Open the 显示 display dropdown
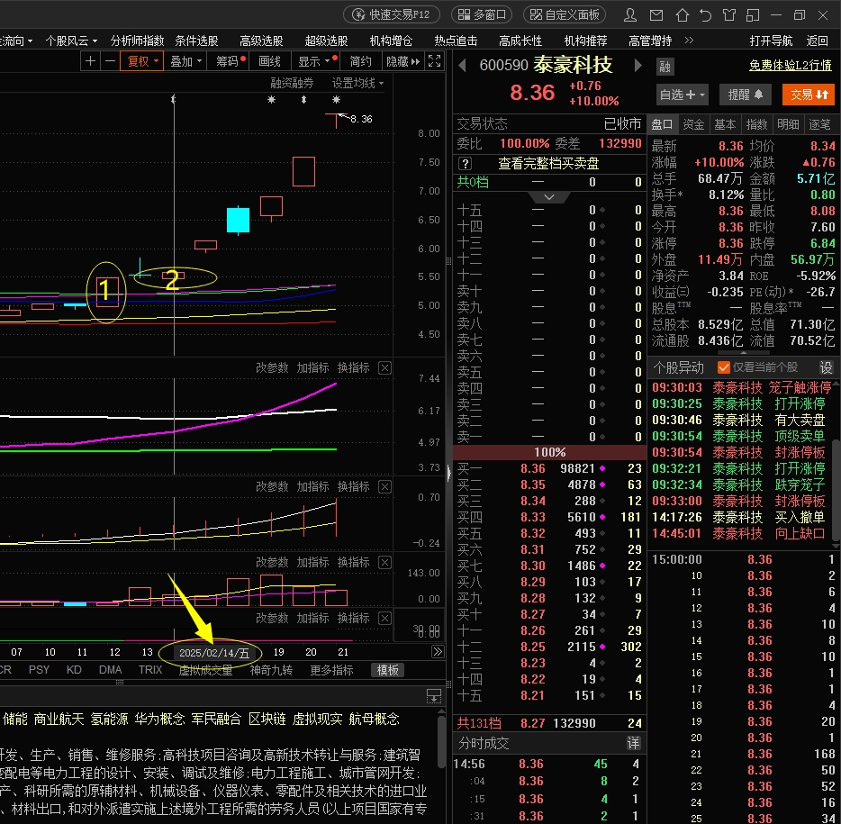Screen dimensions: 841x824 coord(316,61)
